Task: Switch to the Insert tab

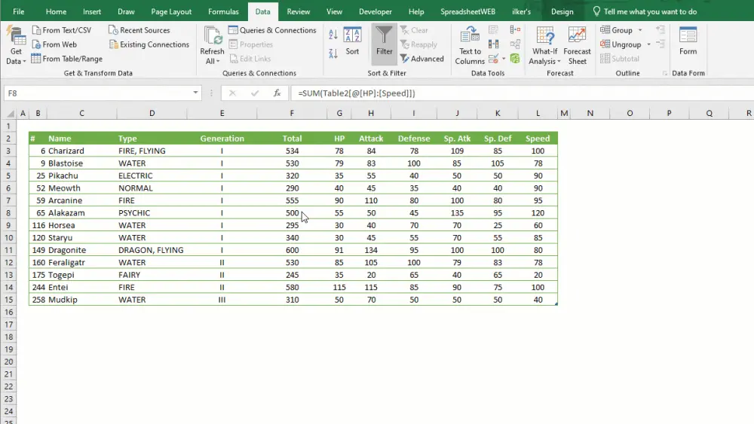Action: click(x=92, y=11)
